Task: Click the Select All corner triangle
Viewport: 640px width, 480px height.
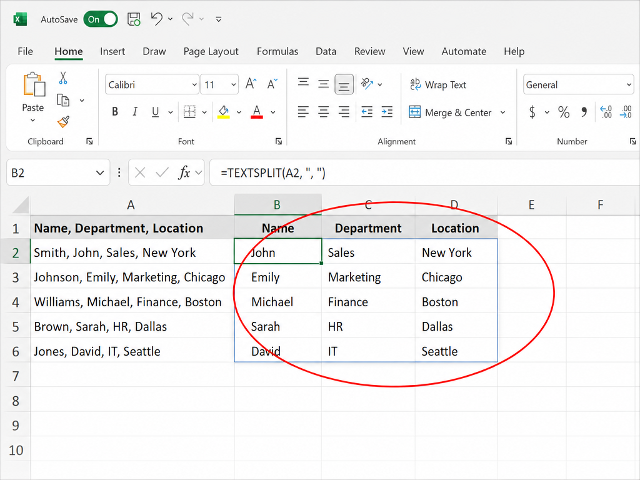Action: (21, 205)
